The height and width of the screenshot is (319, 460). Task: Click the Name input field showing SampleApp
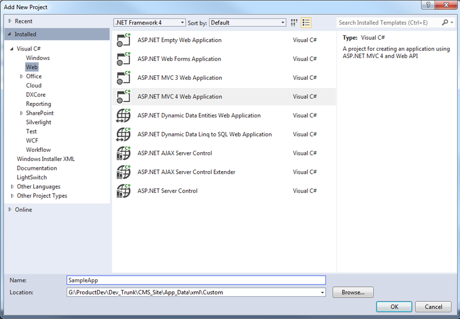pos(195,280)
